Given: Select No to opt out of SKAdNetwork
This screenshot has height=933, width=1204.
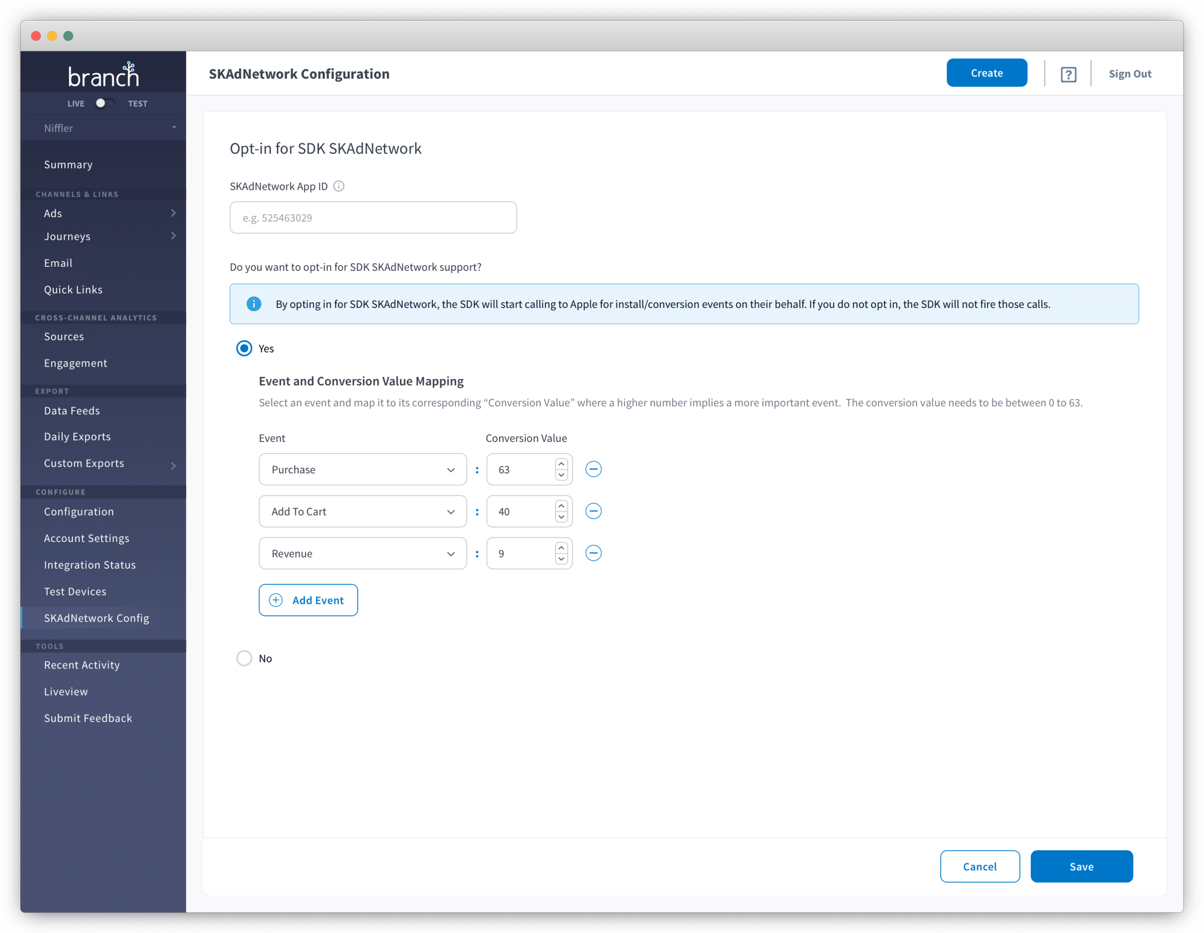Looking at the screenshot, I should tap(244, 658).
